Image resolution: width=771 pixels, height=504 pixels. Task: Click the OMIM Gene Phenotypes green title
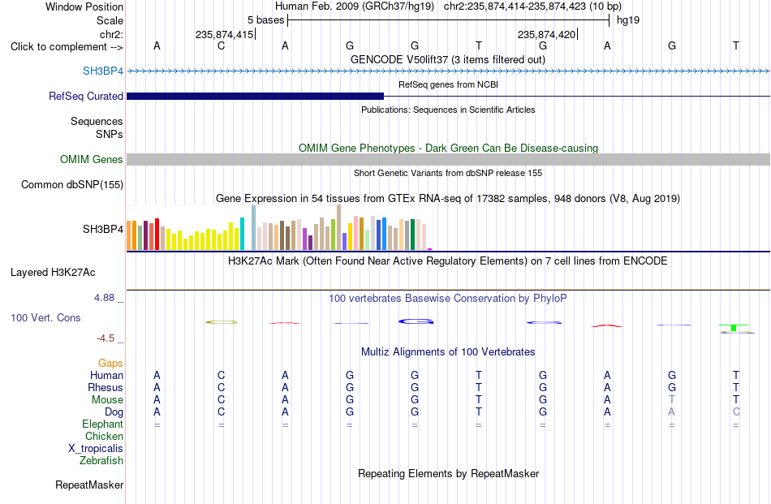click(x=449, y=148)
